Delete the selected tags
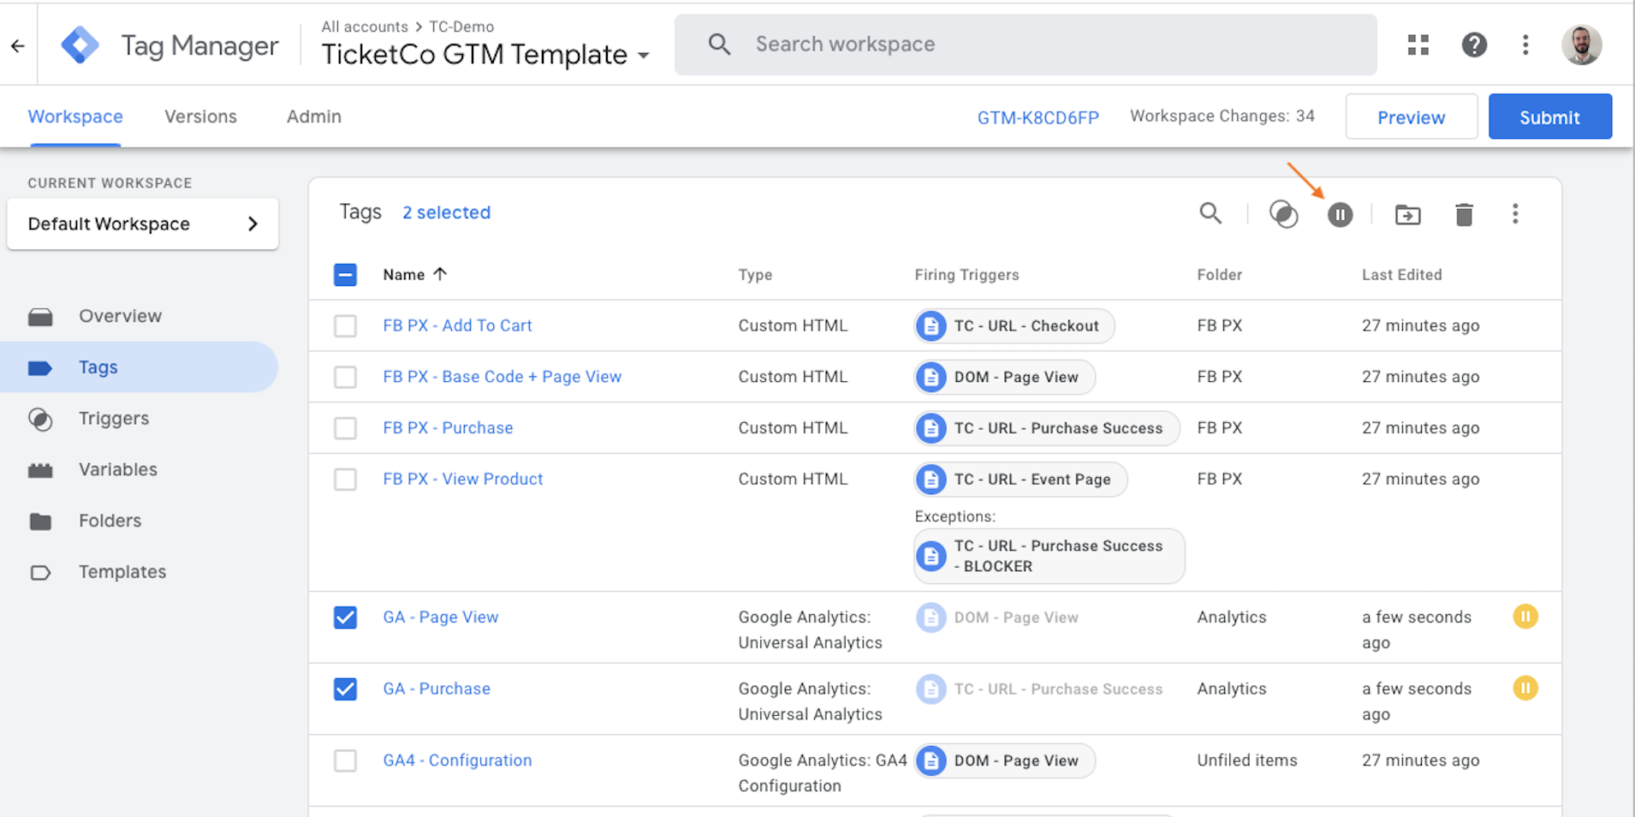Viewport: 1635px width, 817px height. pos(1464,214)
